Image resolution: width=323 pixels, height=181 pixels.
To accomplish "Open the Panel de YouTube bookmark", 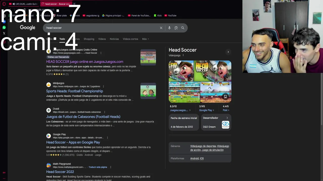I will 139,16.
